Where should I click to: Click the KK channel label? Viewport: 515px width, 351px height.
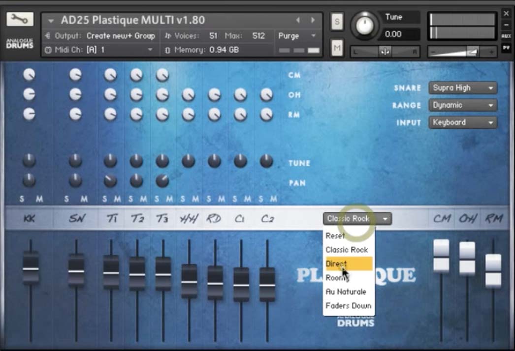pyautogui.click(x=29, y=218)
